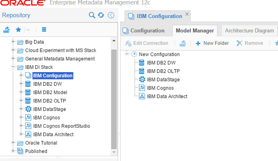Expand IBM DB2 Model node
The width and height of the screenshot is (278, 161).
click(21, 92)
